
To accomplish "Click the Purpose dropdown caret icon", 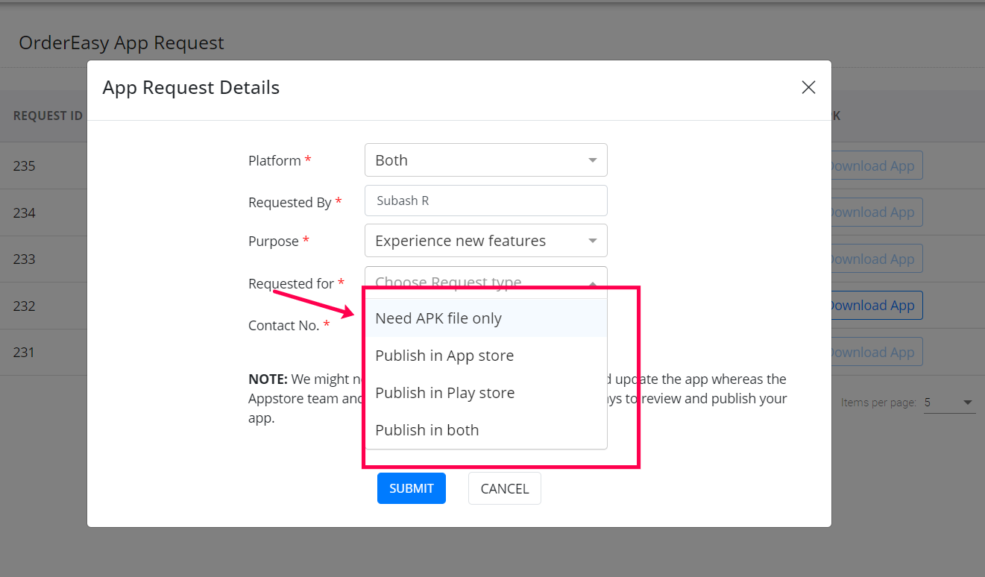I will point(593,241).
